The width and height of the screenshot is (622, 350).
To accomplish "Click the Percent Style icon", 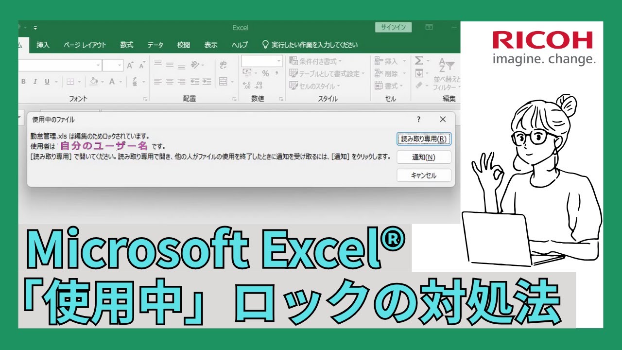I will (x=265, y=73).
